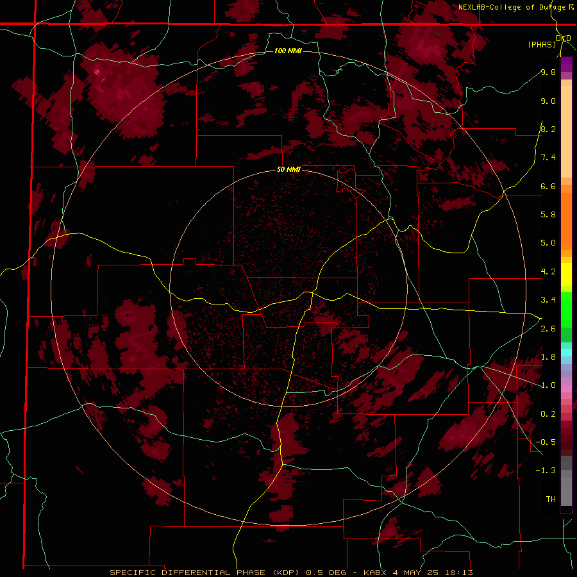Click the -1.3 value on the color scale

point(546,471)
